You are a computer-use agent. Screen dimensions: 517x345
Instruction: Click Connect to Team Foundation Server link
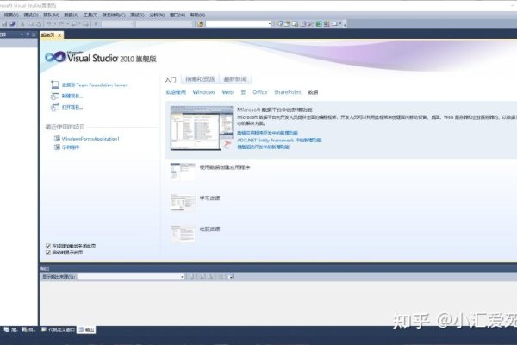pos(95,85)
